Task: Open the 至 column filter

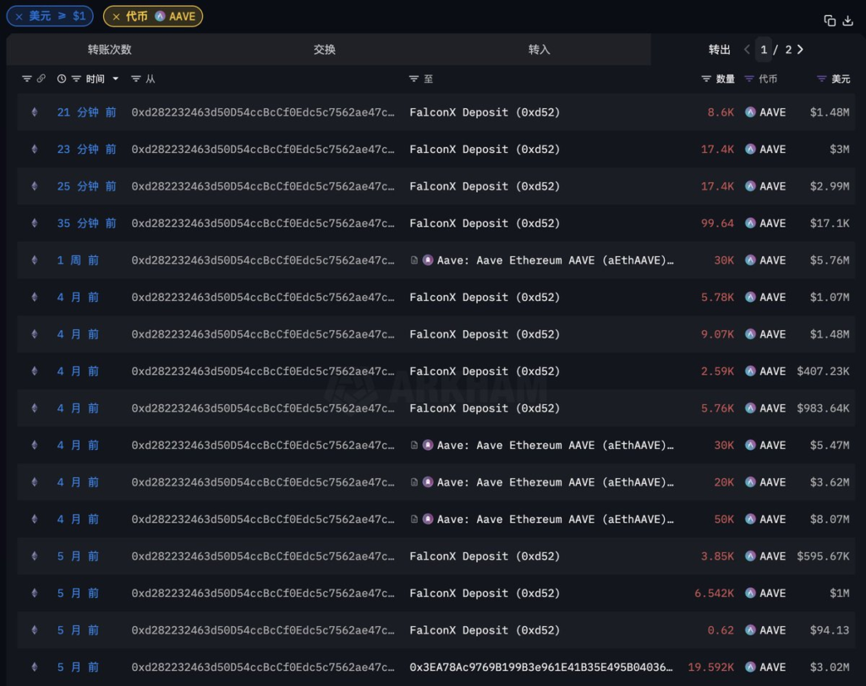Action: click(414, 79)
